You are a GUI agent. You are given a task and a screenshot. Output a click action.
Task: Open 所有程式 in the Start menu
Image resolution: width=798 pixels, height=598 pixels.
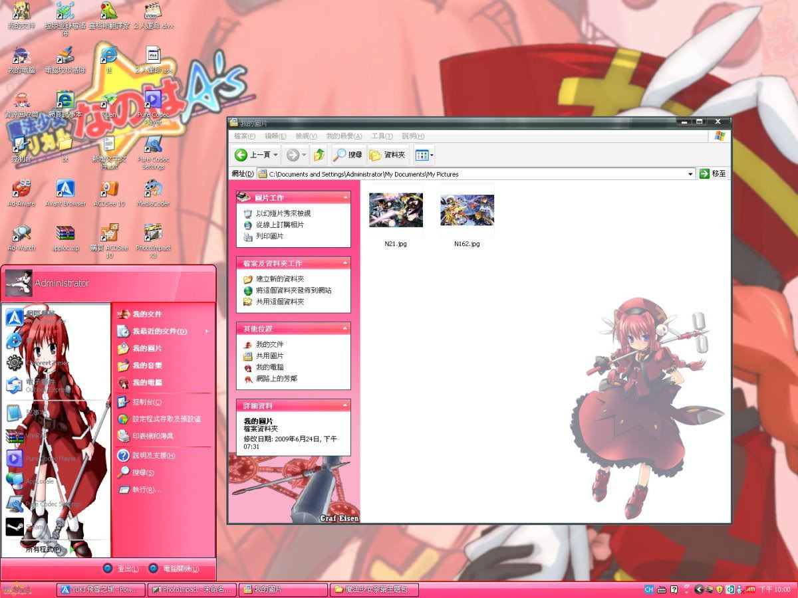[x=49, y=549]
